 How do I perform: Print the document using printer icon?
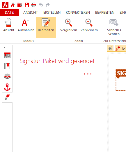click(x=34, y=5)
